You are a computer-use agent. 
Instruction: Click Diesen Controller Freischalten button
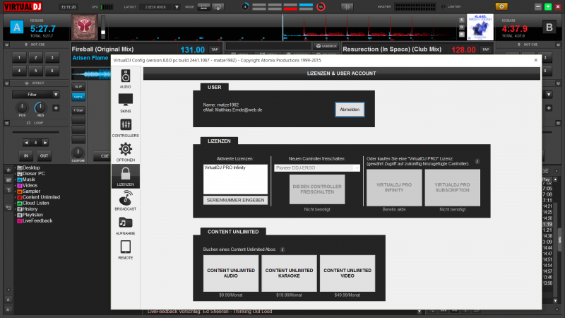click(317, 189)
